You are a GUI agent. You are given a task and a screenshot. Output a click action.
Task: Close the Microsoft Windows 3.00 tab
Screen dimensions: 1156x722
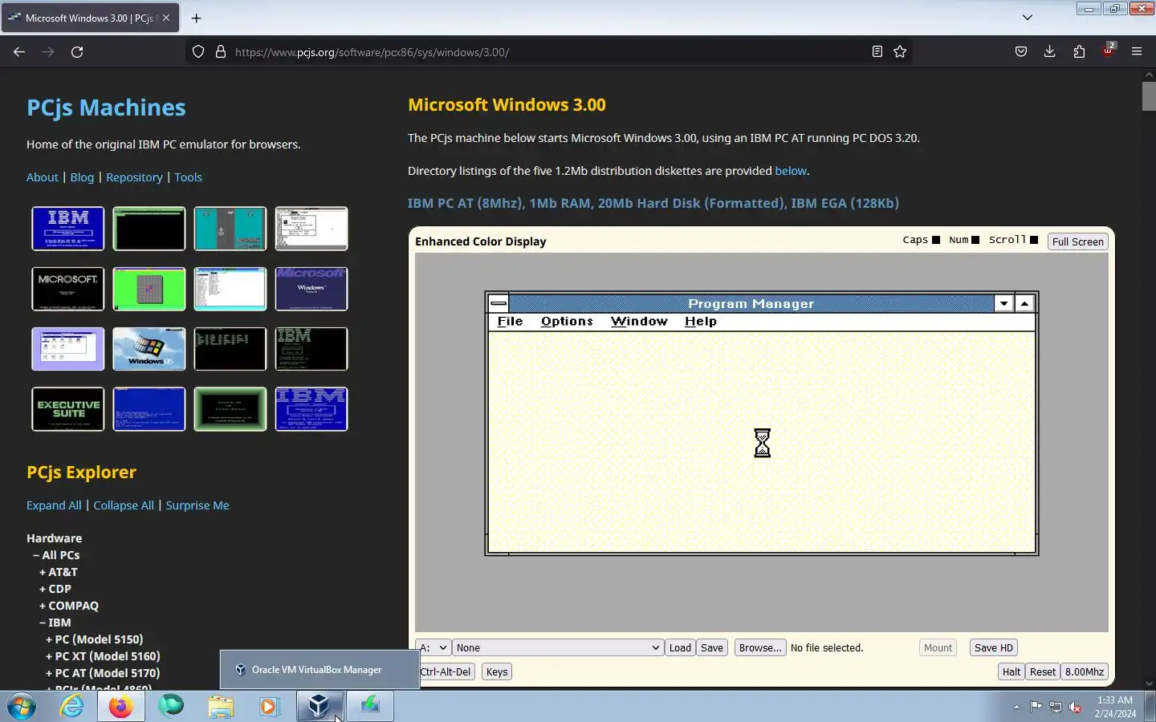[x=166, y=18]
